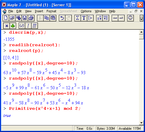Click the scroll down arrow button
Image resolution: width=145 pixels, height=132 pixels.
click(141, 123)
